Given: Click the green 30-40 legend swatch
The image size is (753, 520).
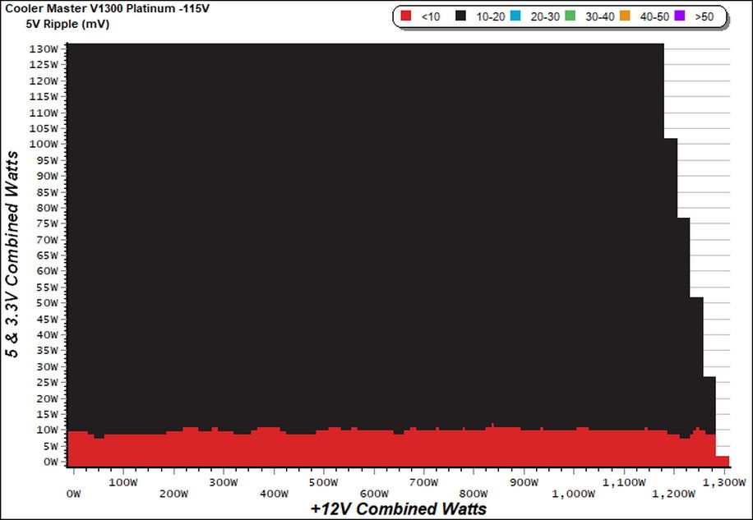Looking at the screenshot, I should click(x=571, y=16).
